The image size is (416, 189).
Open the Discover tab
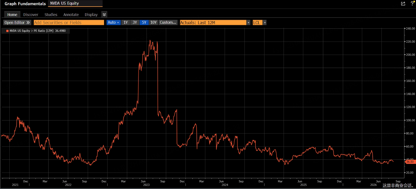31,15
